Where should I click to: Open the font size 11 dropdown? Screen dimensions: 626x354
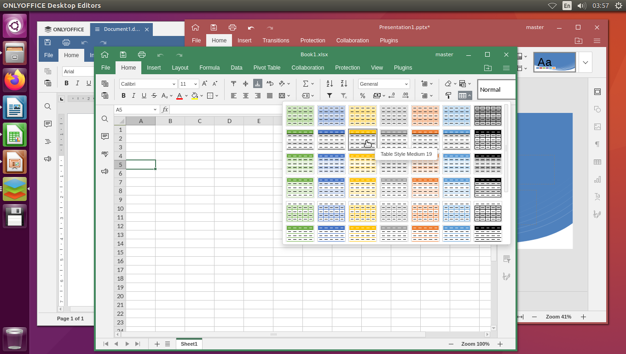point(196,84)
